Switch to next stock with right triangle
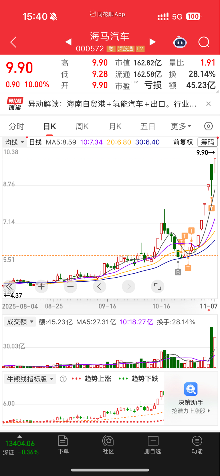Viewport: 220px width, 476px height. click(153, 42)
